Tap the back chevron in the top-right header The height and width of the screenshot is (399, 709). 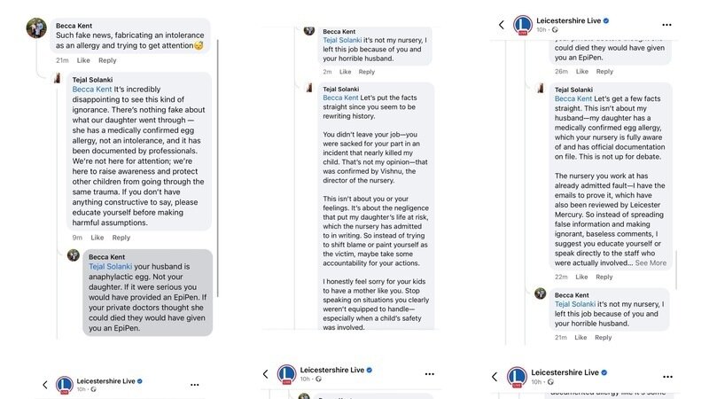coord(502,25)
